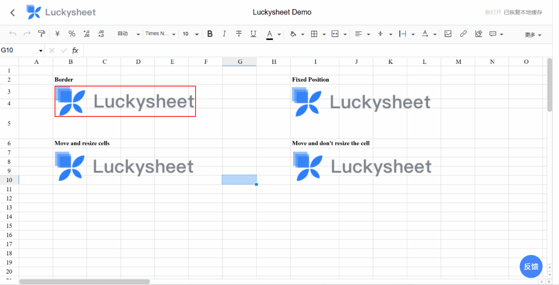Image resolution: width=559 pixels, height=285 pixels.
Task: Open merge cells dropdown arrow
Action: click(345, 35)
